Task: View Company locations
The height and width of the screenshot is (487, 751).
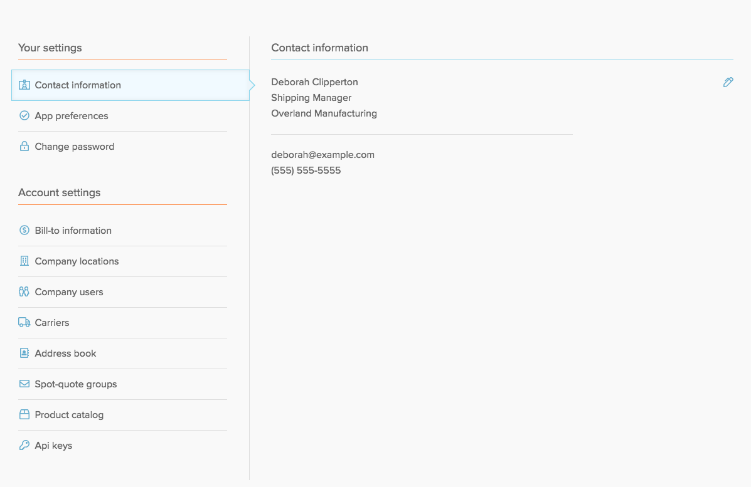Action: point(122,261)
